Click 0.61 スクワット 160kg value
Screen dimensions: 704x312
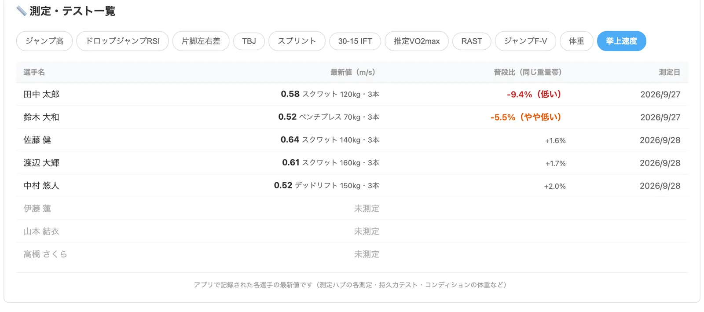coord(330,163)
